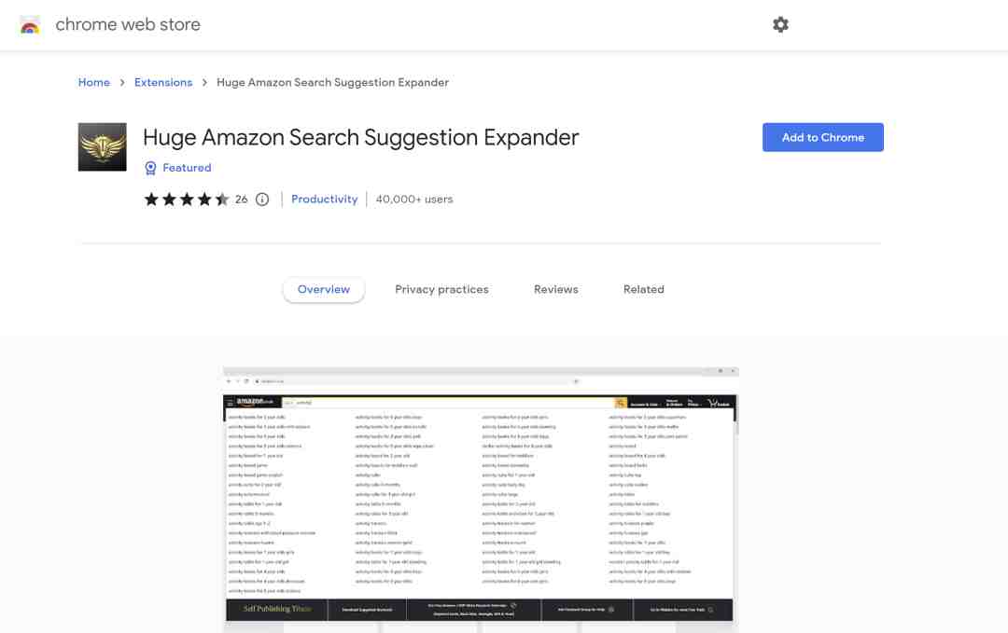Open the Privacy practices tab
Viewport: 1008px width, 633px height.
(441, 290)
